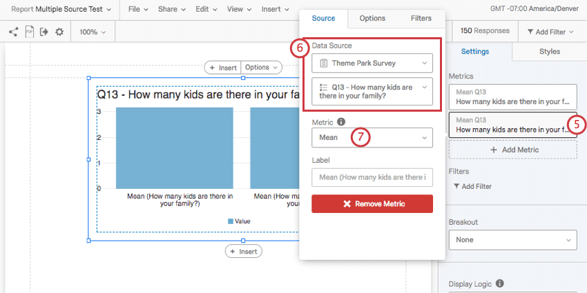
Task: Switch to the Options tab in the popup
Action: coord(372,18)
